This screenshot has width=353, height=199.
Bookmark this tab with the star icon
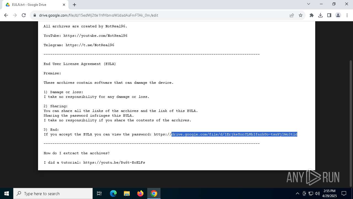(x=301, y=15)
